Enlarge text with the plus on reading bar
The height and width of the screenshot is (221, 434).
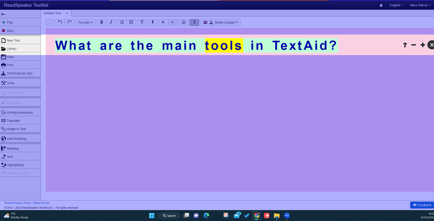point(423,45)
